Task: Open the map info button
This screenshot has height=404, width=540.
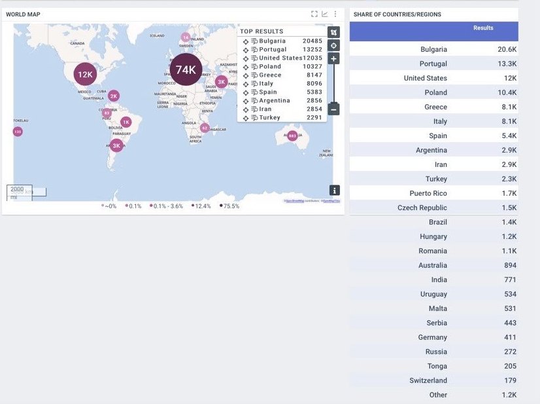Action: click(334, 191)
